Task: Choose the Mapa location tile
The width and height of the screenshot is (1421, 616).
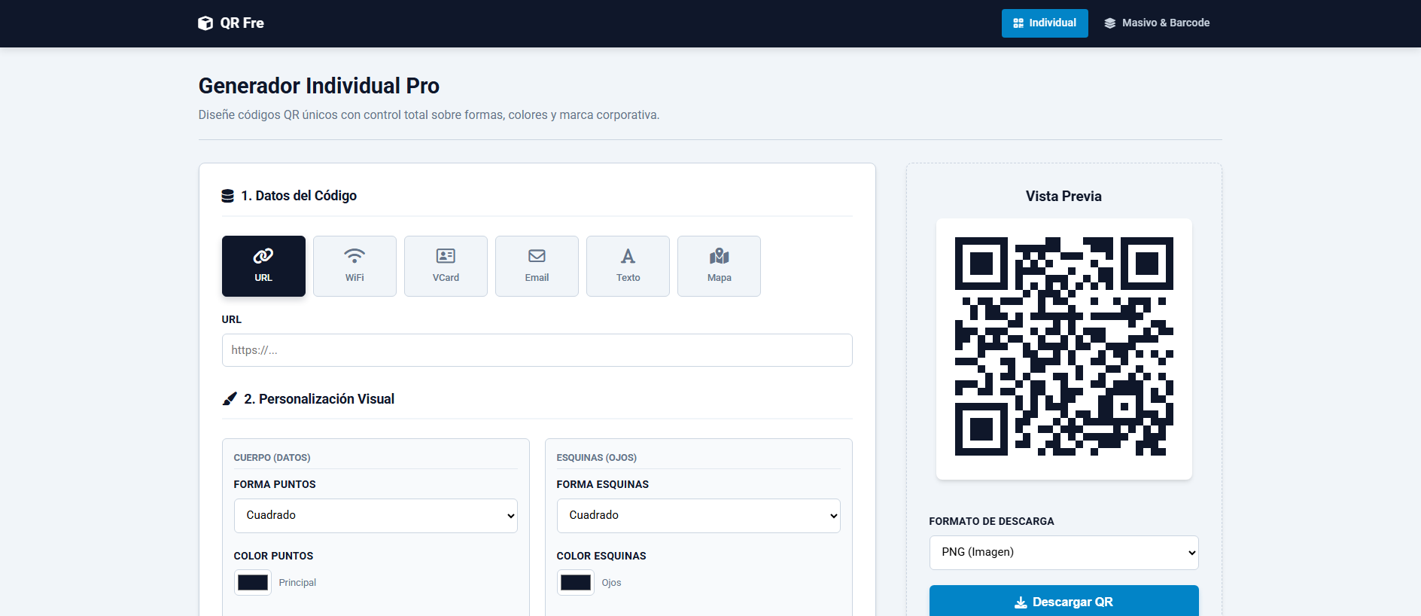Action: click(719, 266)
